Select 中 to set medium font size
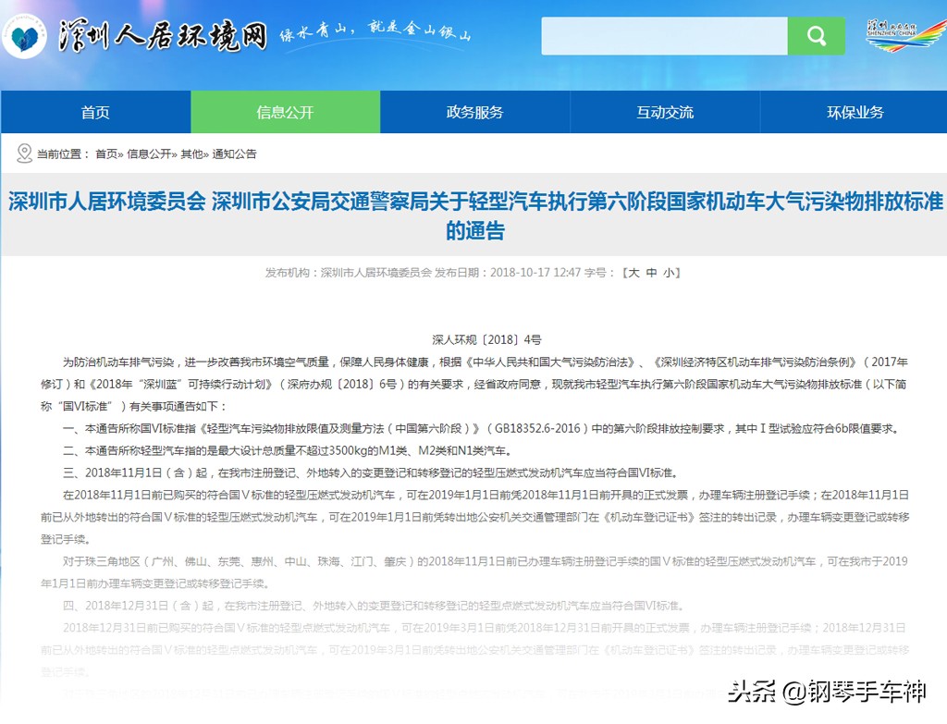Image resolution: width=947 pixels, height=724 pixels. point(650,273)
